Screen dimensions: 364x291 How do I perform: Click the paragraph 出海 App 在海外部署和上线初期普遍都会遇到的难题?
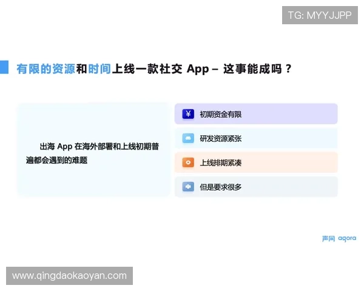coord(92,153)
